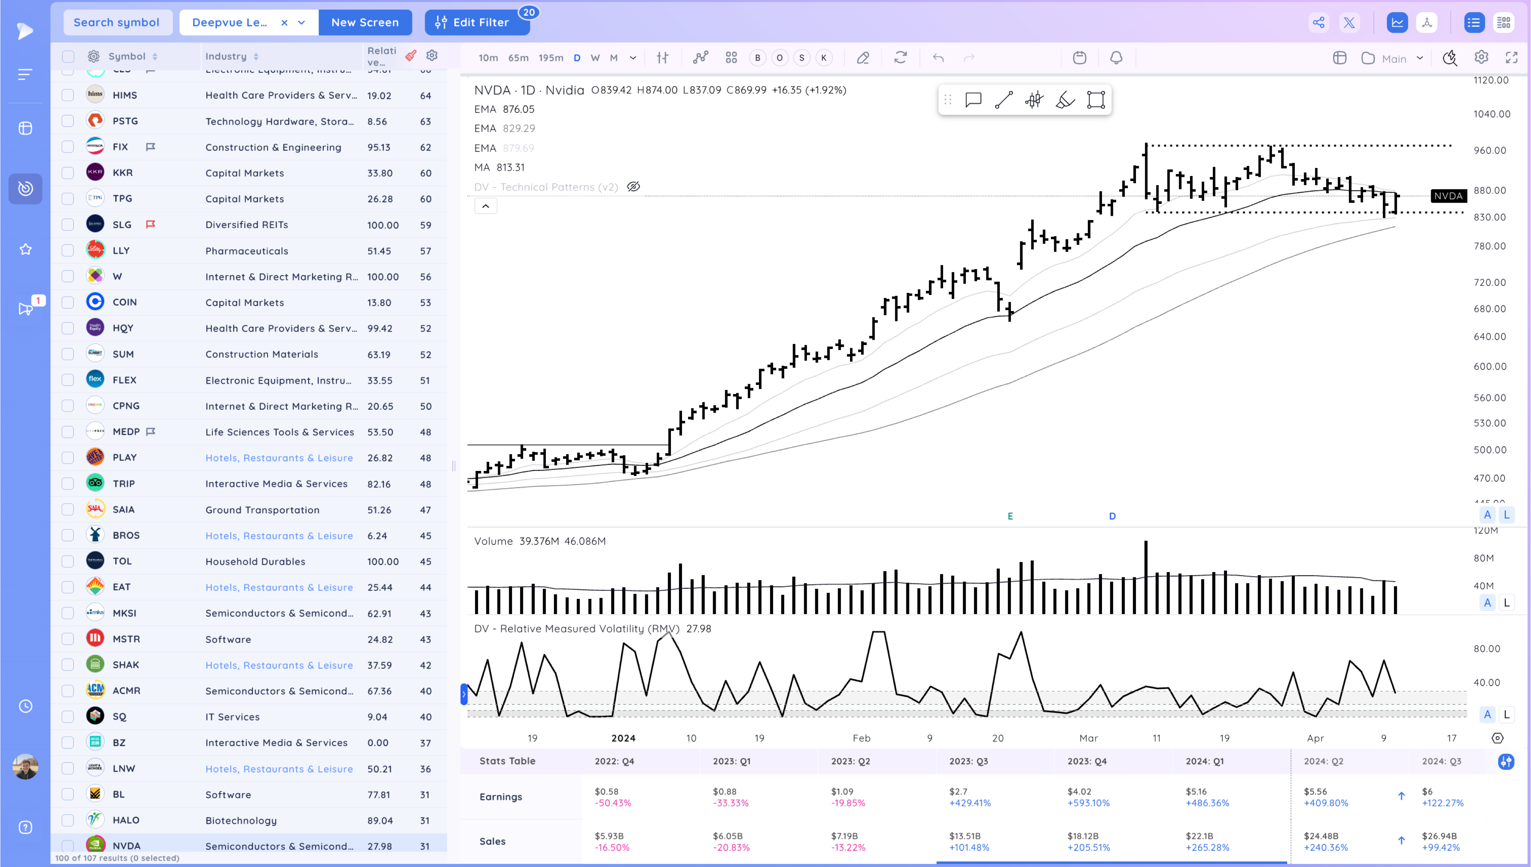Check the LLY row checkbox
Viewport: 1531px width, 867px height.
pyautogui.click(x=68, y=251)
